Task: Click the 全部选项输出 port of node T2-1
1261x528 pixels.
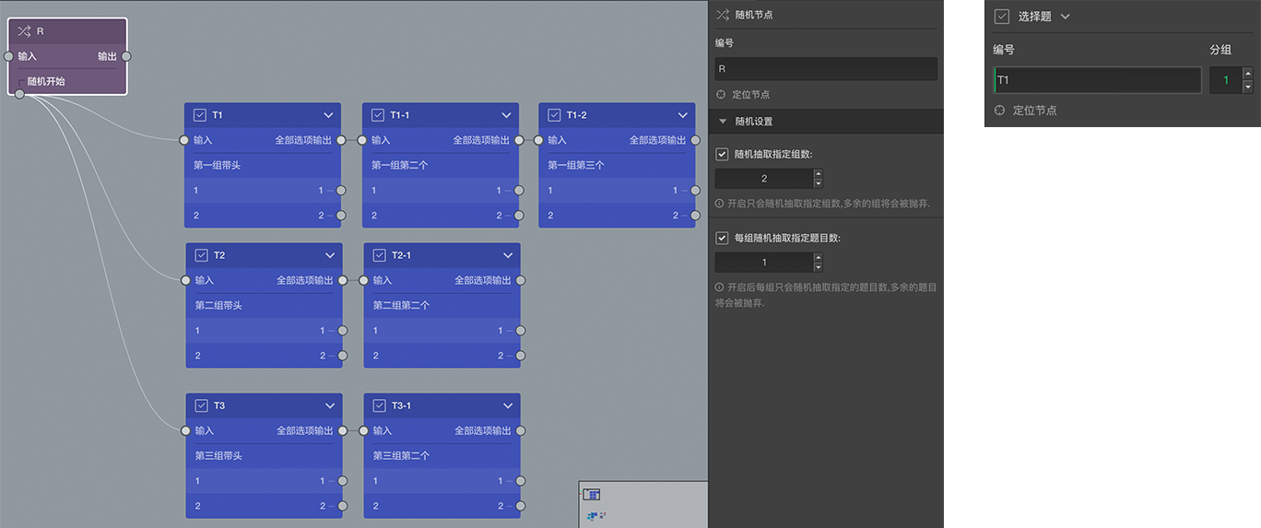Action: click(520, 280)
